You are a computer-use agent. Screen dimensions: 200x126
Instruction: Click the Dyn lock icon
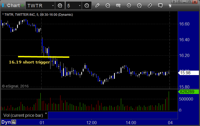(14, 122)
